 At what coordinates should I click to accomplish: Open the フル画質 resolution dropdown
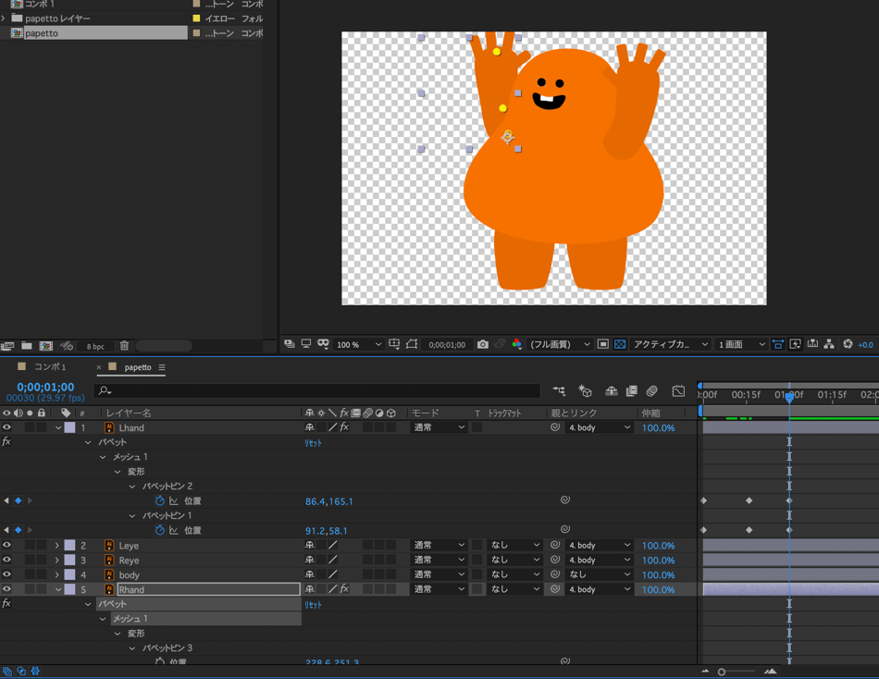pos(560,344)
